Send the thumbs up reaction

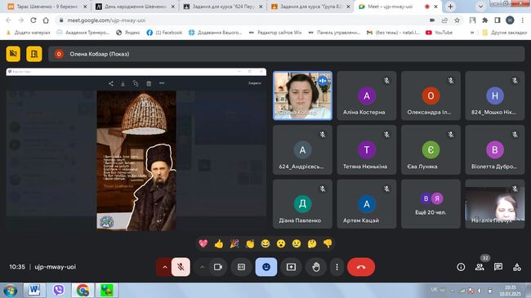click(219, 243)
